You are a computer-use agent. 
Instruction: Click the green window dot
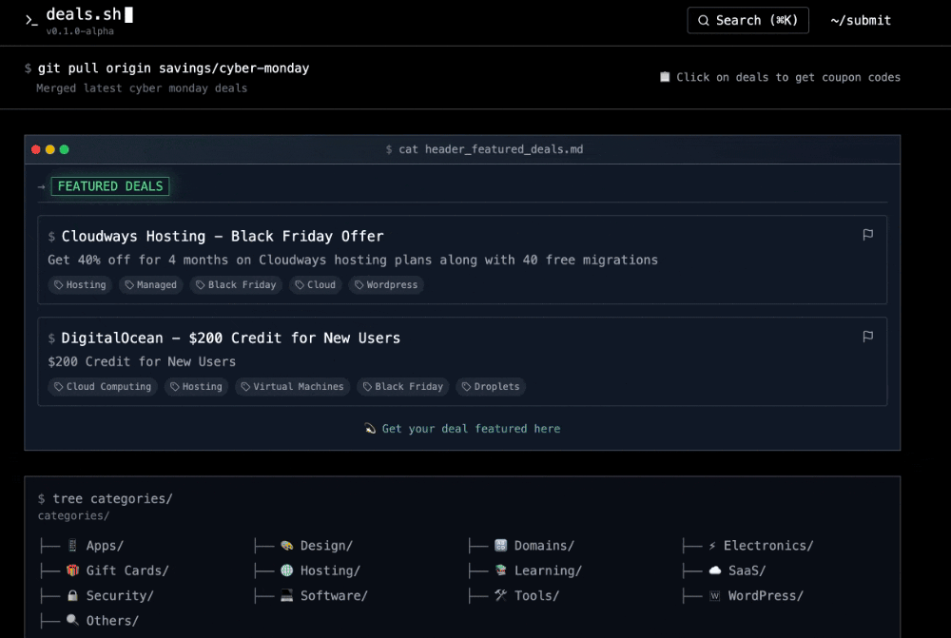(65, 149)
